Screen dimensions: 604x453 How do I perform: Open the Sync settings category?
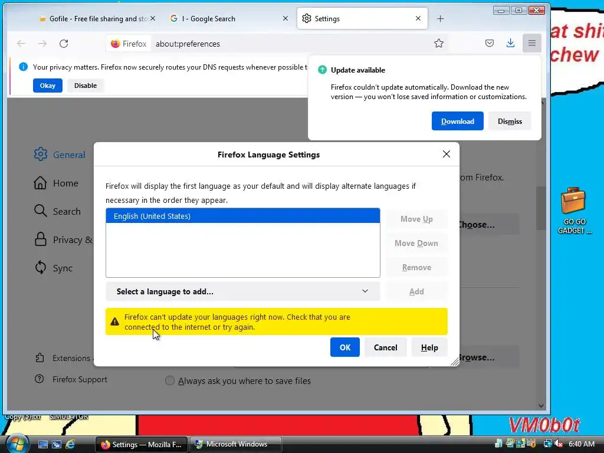[x=53, y=268]
